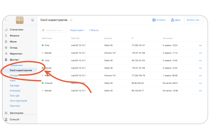Open the Меню sidebar item
Image resolution: width=209 pixels, height=139 pixels.
click(13, 42)
